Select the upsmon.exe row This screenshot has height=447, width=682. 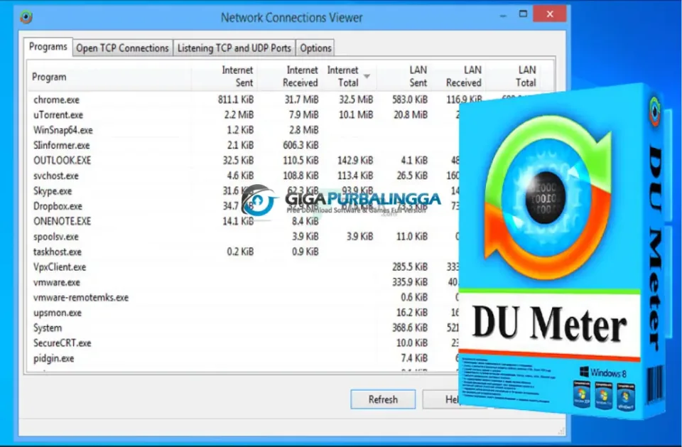tap(244, 313)
